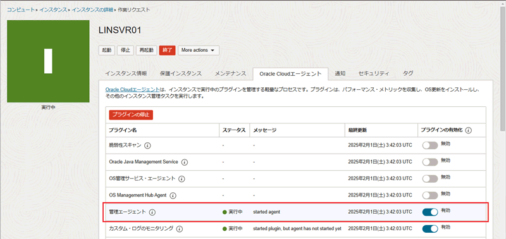Disable the 管理エージェント plugin toggle
This screenshot has height=239, width=506.
[430, 212]
